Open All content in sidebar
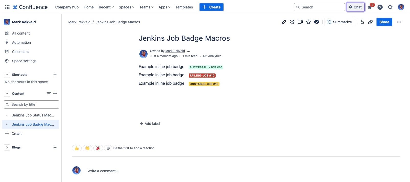The image size is (410, 182). 31,33
